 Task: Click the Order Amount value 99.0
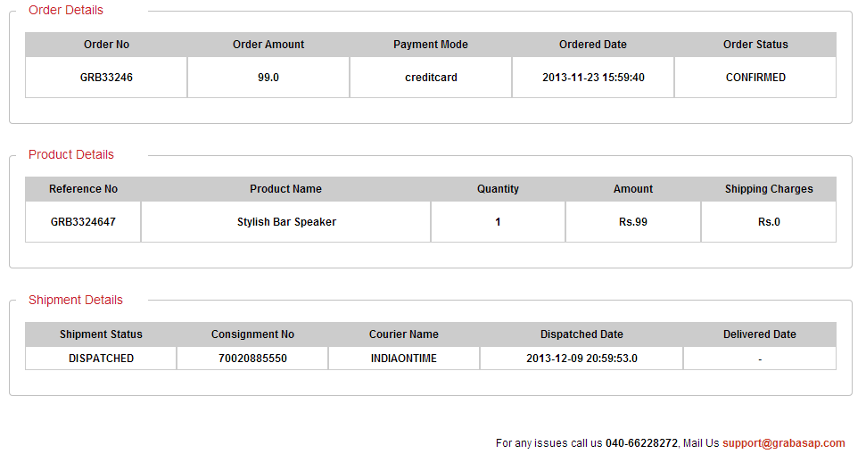(268, 78)
